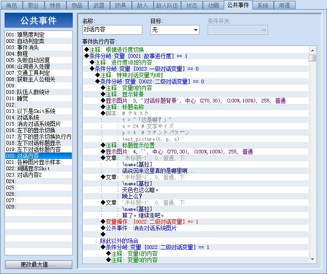The image size is (327, 274).
Task: Select empty common event 028
Action: click(x=39, y=207)
